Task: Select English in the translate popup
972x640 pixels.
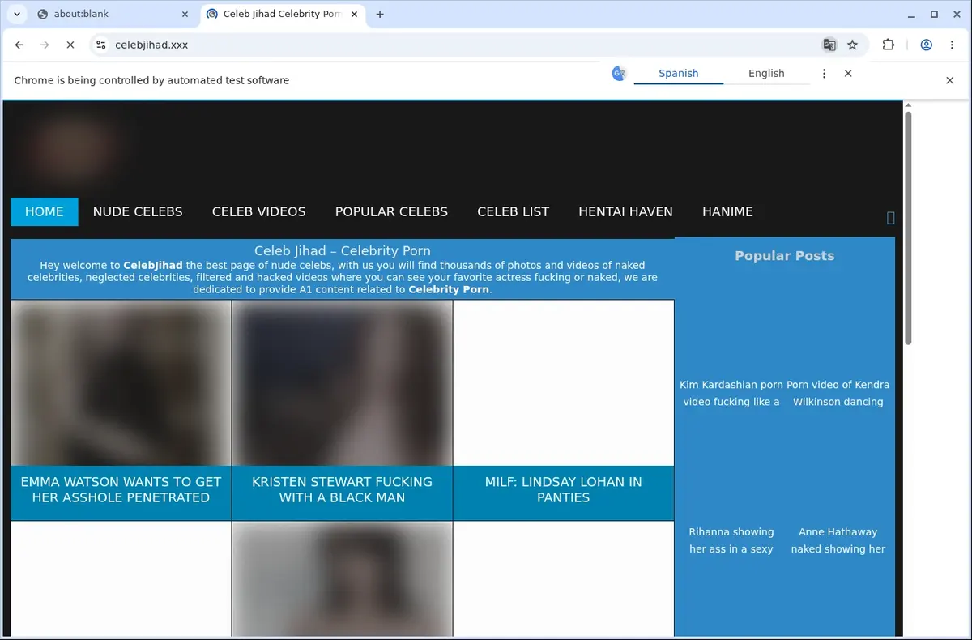Action: (x=766, y=74)
